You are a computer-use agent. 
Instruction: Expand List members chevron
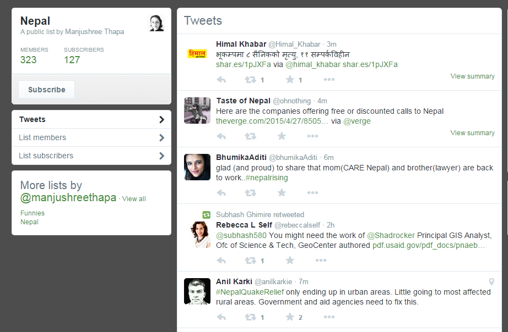pyautogui.click(x=161, y=138)
